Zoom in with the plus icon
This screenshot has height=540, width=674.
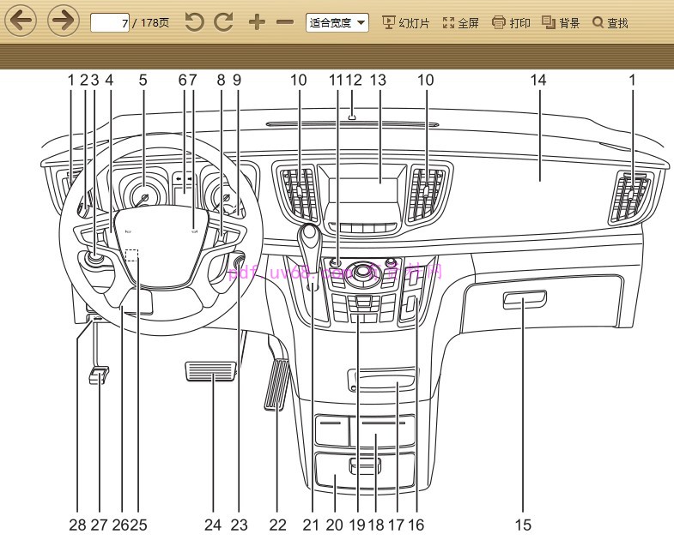click(x=257, y=22)
